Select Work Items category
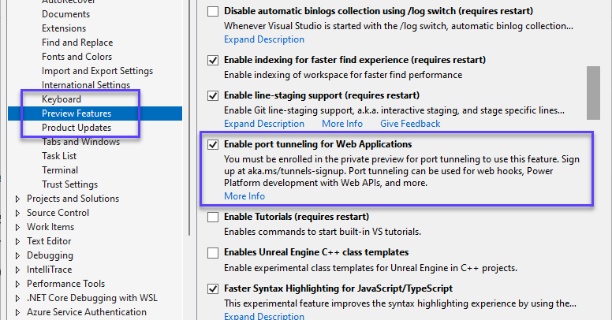This screenshot has height=320, width=612. coord(50,227)
